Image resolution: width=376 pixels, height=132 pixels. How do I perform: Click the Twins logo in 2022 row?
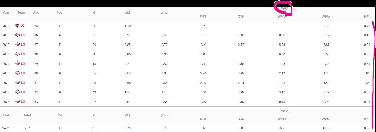click(x=17, y=73)
